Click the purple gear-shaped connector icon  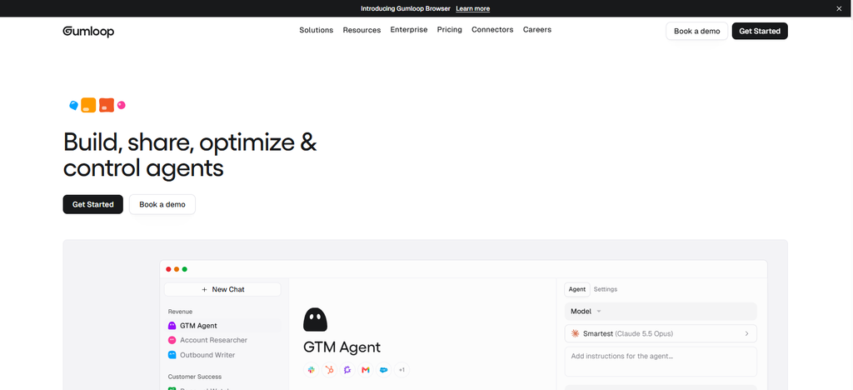point(347,370)
